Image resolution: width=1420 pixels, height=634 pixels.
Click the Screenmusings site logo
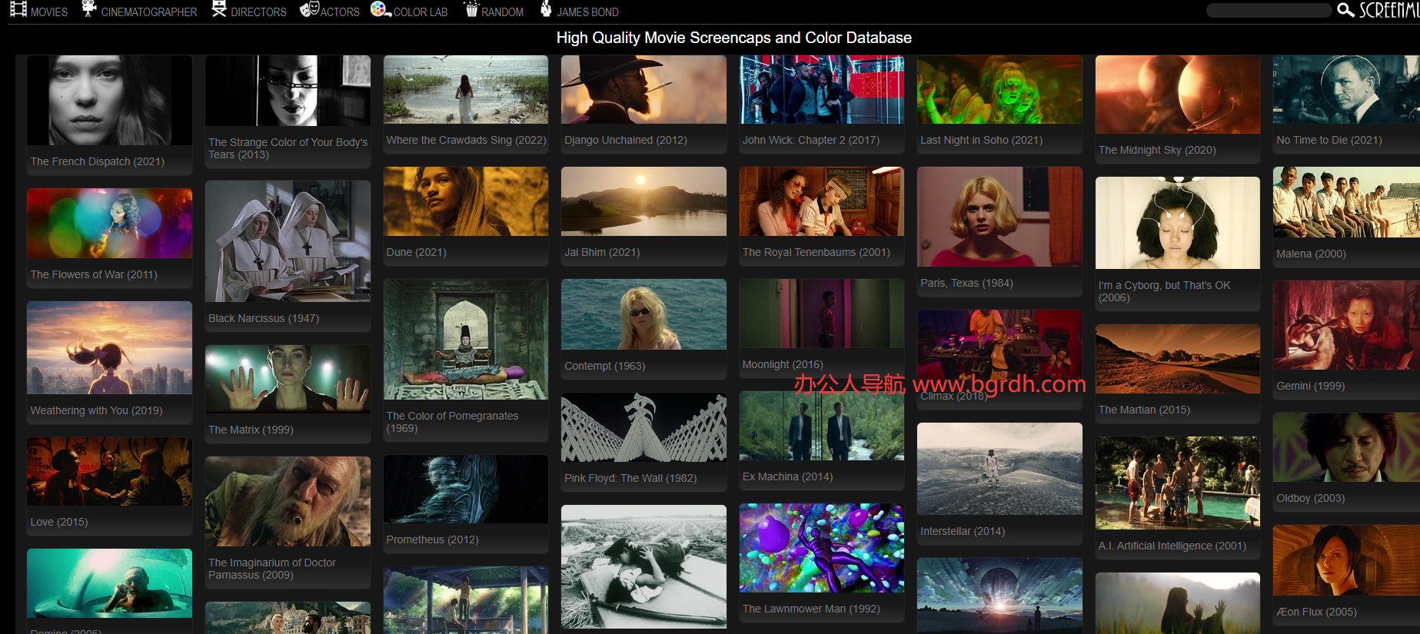[1388, 10]
